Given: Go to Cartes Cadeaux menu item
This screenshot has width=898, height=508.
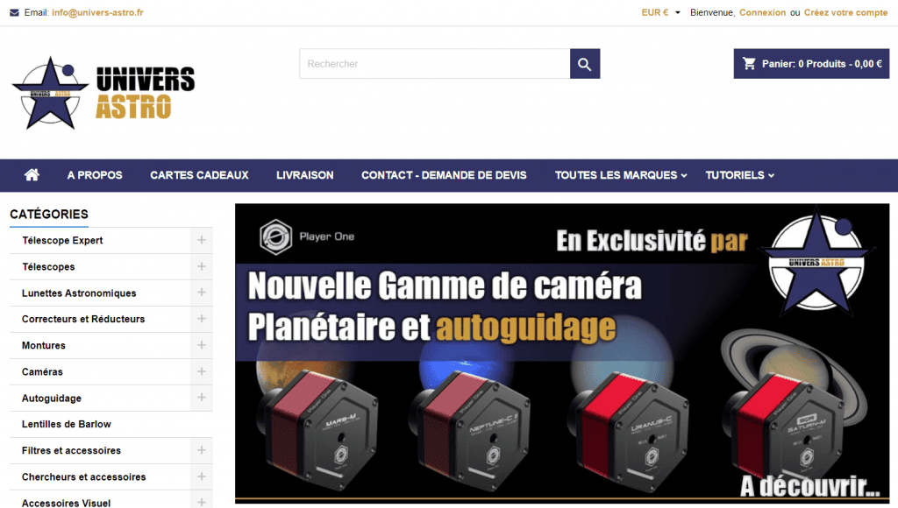Looking at the screenshot, I should coord(199,175).
